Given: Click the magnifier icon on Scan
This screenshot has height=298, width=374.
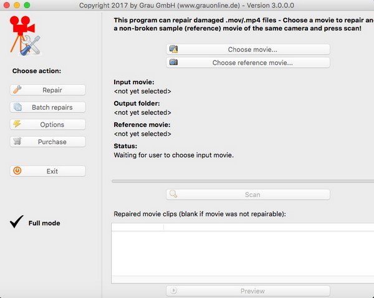Looking at the screenshot, I should click(x=174, y=195).
